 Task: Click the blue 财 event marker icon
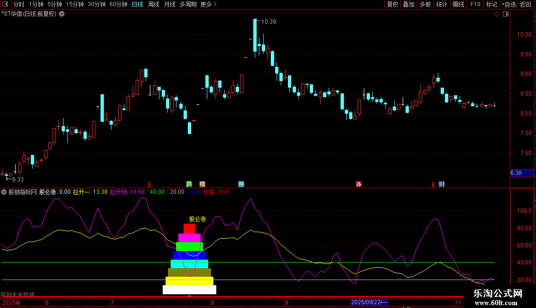click(442, 184)
